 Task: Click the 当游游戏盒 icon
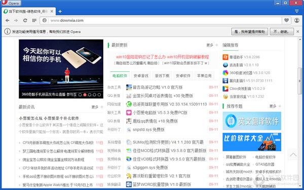pyautogui.click(x=225, y=96)
